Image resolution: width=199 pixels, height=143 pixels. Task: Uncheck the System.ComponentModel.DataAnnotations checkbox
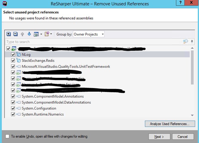pyautogui.click(x=13, y=102)
